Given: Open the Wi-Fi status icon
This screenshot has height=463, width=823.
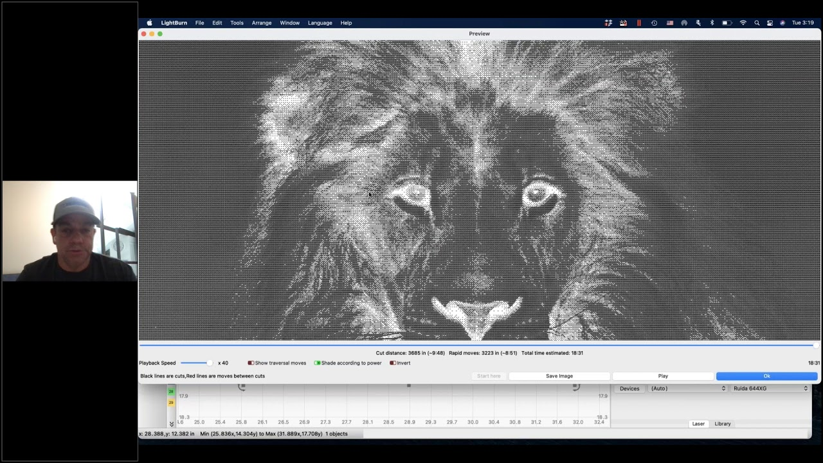Looking at the screenshot, I should 743,23.
